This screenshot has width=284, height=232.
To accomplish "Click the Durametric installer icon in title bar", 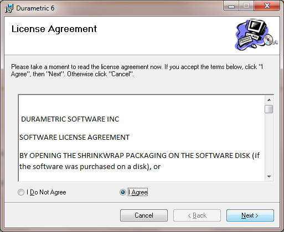I will coord(9,8).
